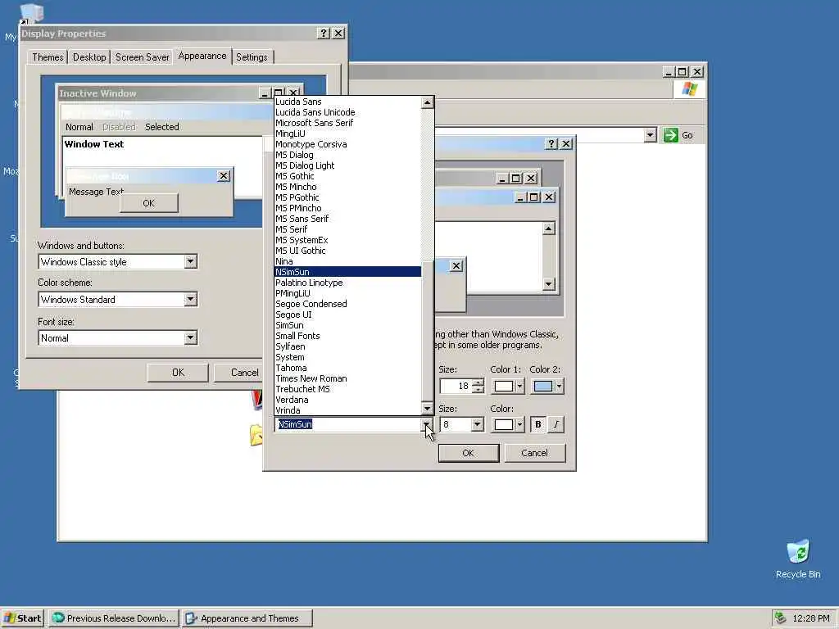Open the font Color swatch picker

[508, 425]
